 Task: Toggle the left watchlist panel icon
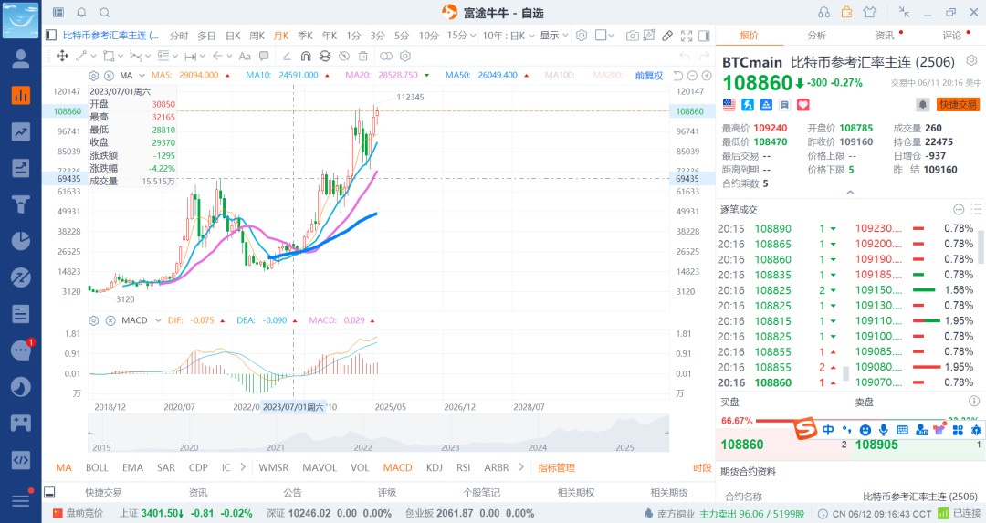[51, 36]
